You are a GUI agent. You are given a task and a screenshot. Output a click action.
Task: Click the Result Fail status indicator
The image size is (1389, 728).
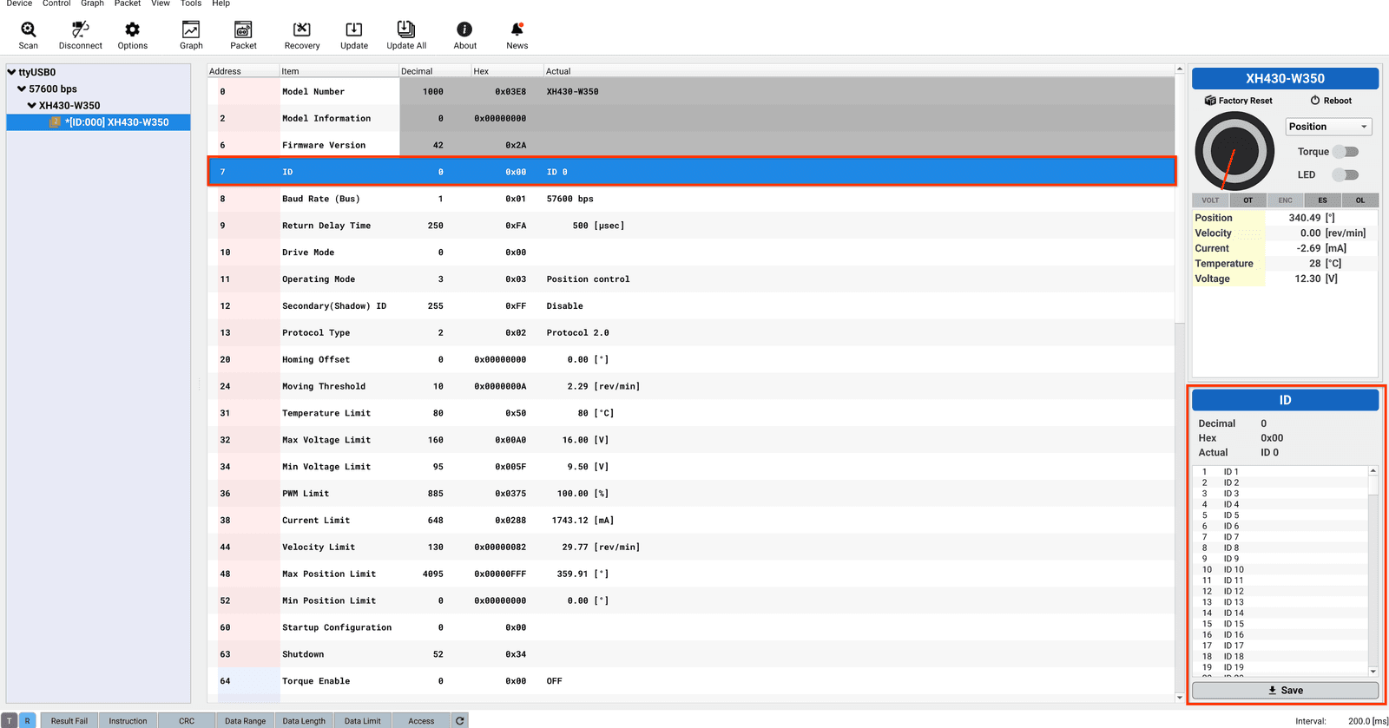(69, 720)
